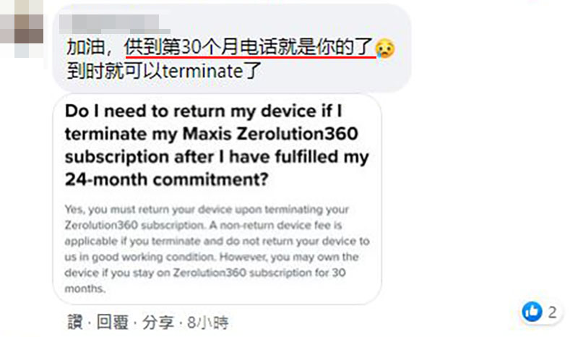Open the attached Maxis FAQ image
Screen dimensions: 578x337
217,200
